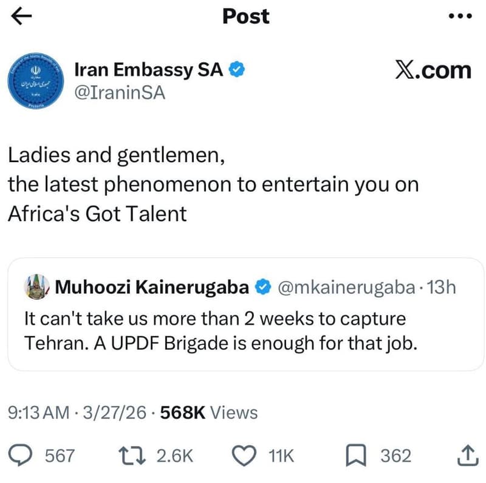
Task: Click the verified badge next to Iran Embassy SA
Action: (236, 69)
